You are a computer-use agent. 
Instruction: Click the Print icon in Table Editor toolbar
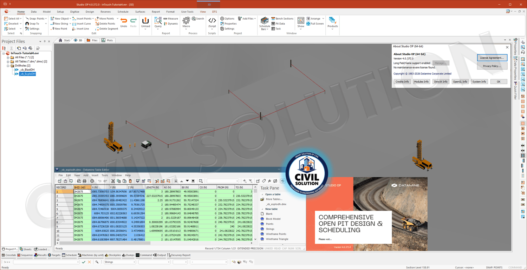[x=84, y=181]
